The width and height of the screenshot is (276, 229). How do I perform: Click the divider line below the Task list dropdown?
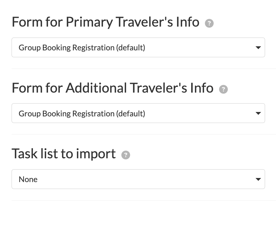pyautogui.click(x=144, y=200)
